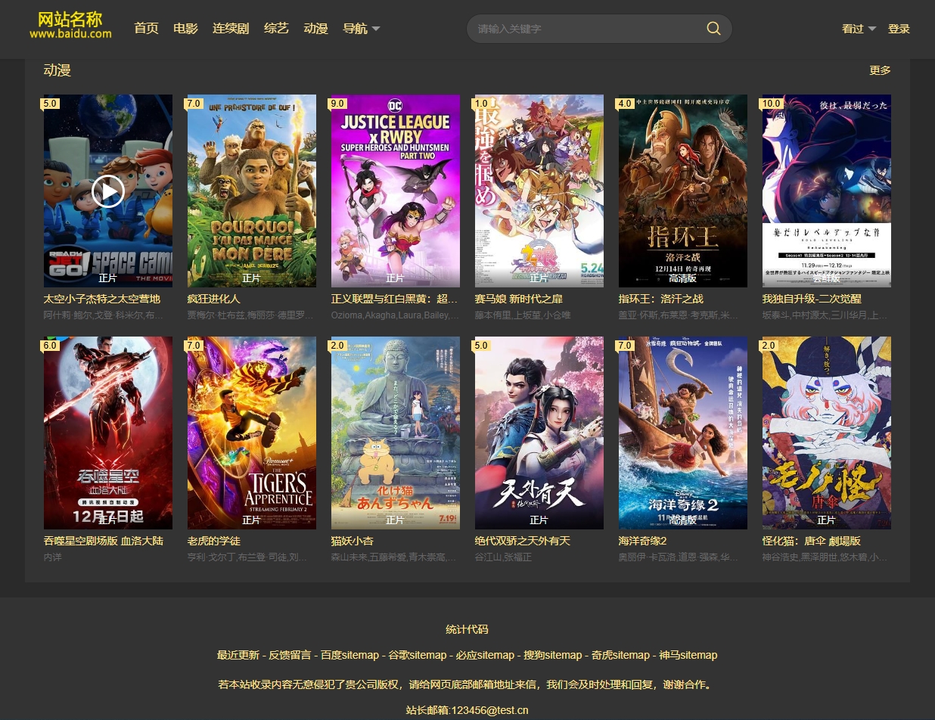Expand the 导航 dropdown menu

pyautogui.click(x=362, y=29)
